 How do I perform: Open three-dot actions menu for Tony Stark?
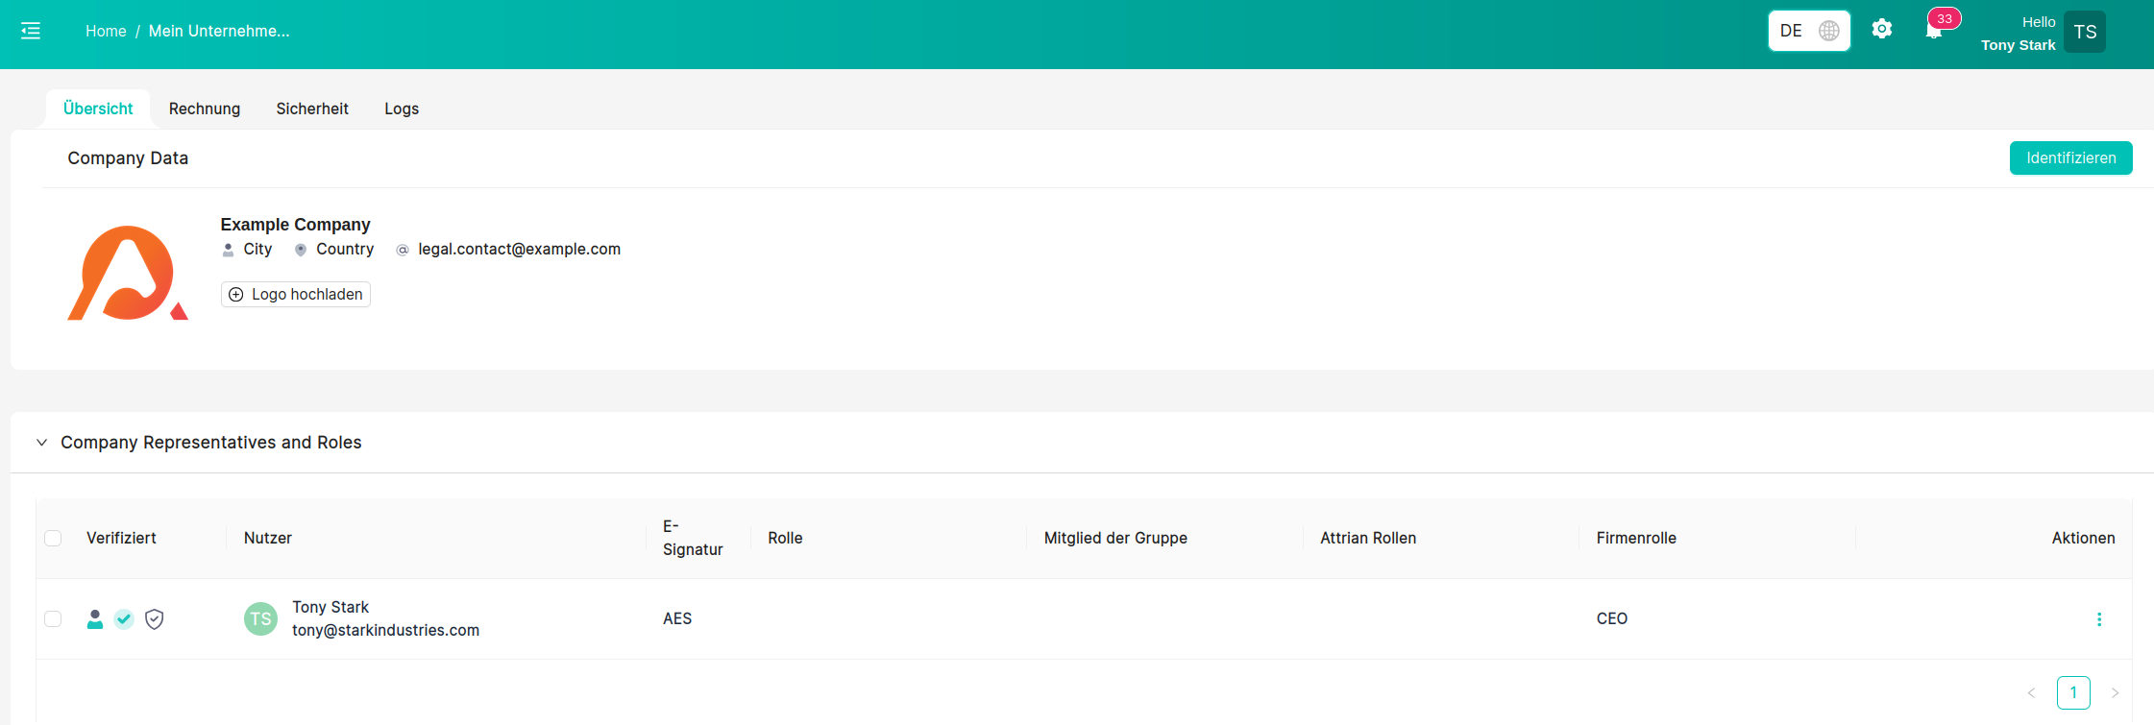[x=2098, y=619]
